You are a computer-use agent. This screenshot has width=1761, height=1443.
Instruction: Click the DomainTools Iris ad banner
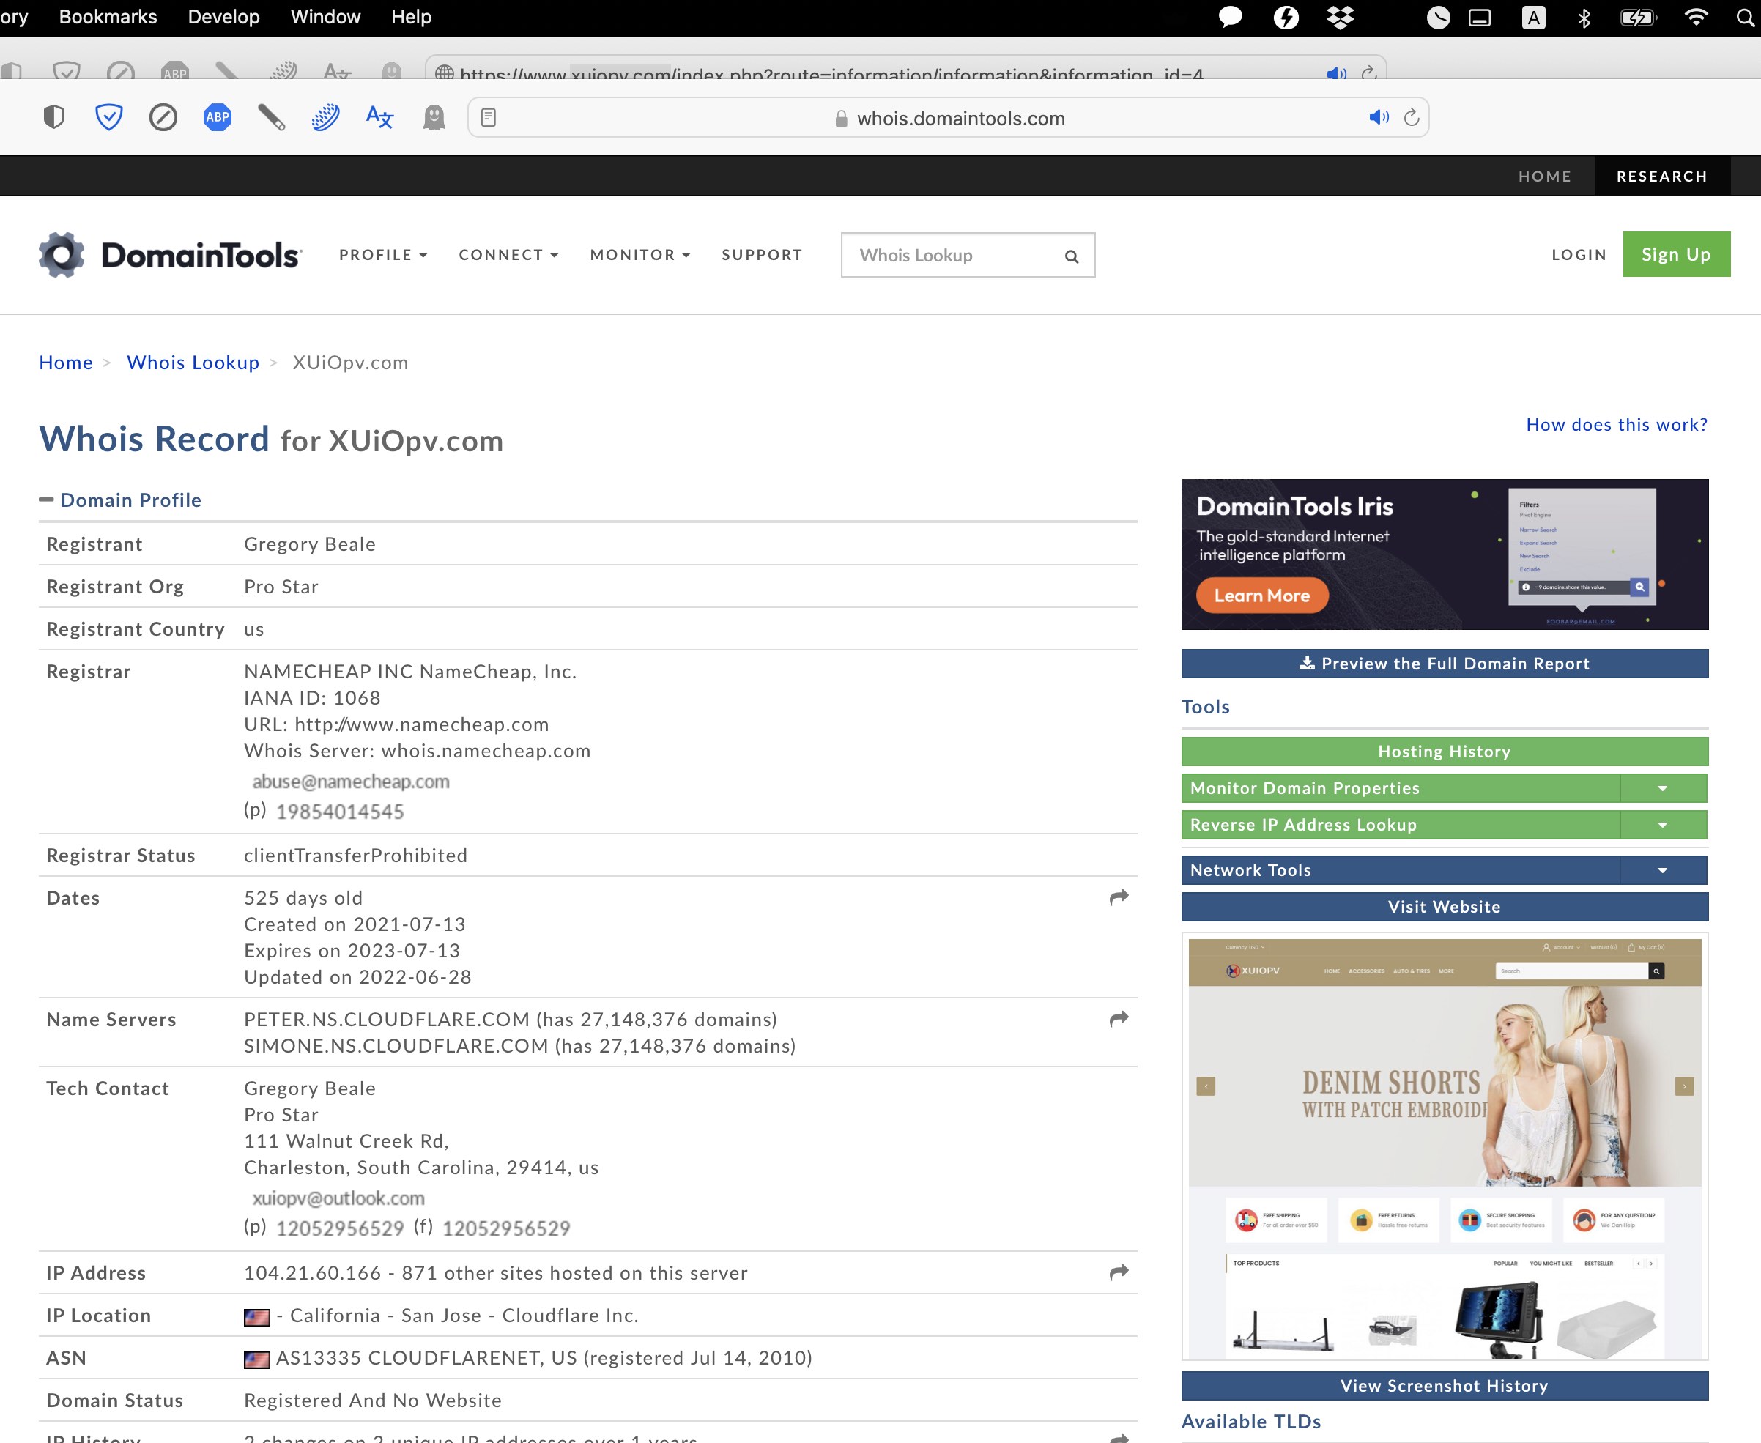1445,554
